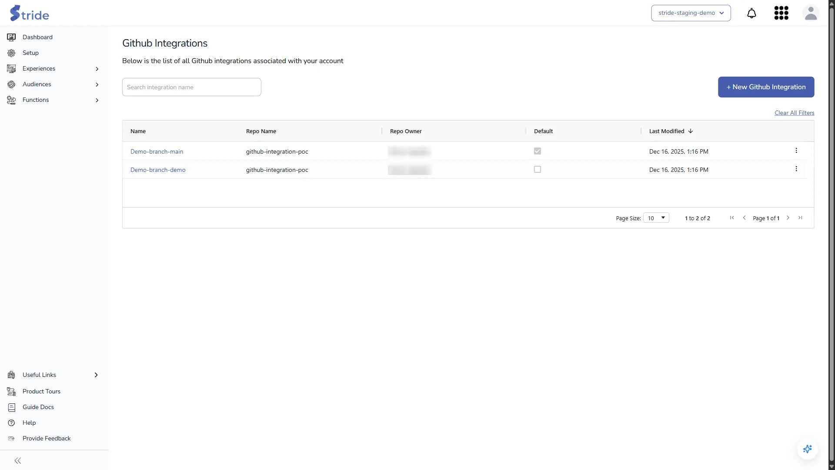
Task: Open the Page Size dropdown
Action: pyautogui.click(x=656, y=218)
